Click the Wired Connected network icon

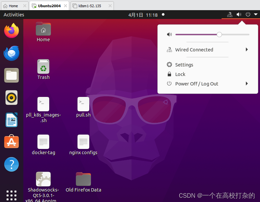pyautogui.click(x=169, y=49)
